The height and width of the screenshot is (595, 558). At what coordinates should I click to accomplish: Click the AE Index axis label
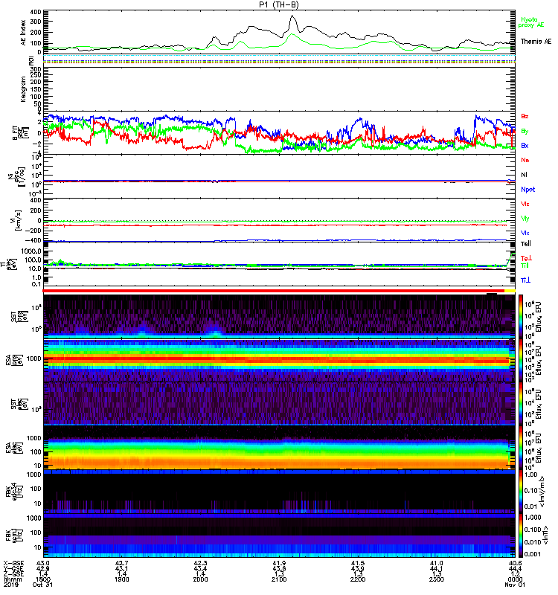[x=24, y=33]
